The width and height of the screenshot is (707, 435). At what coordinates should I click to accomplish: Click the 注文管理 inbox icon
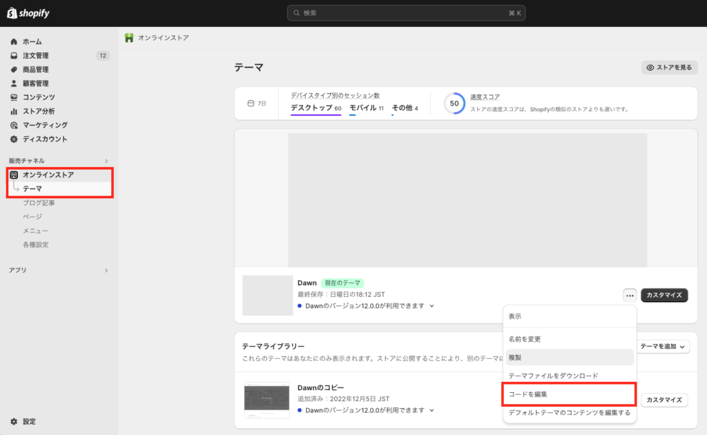[14, 55]
